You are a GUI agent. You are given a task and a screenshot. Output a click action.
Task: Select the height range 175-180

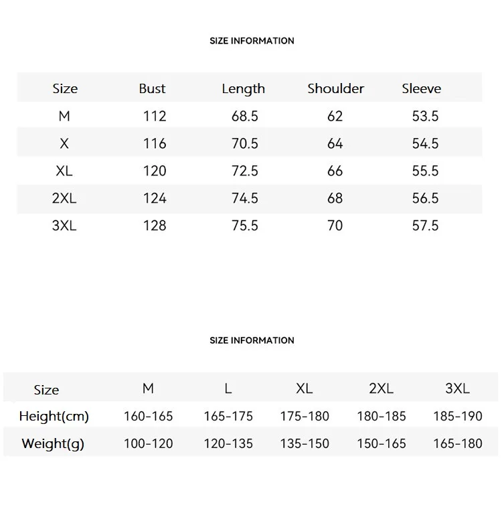click(305, 416)
